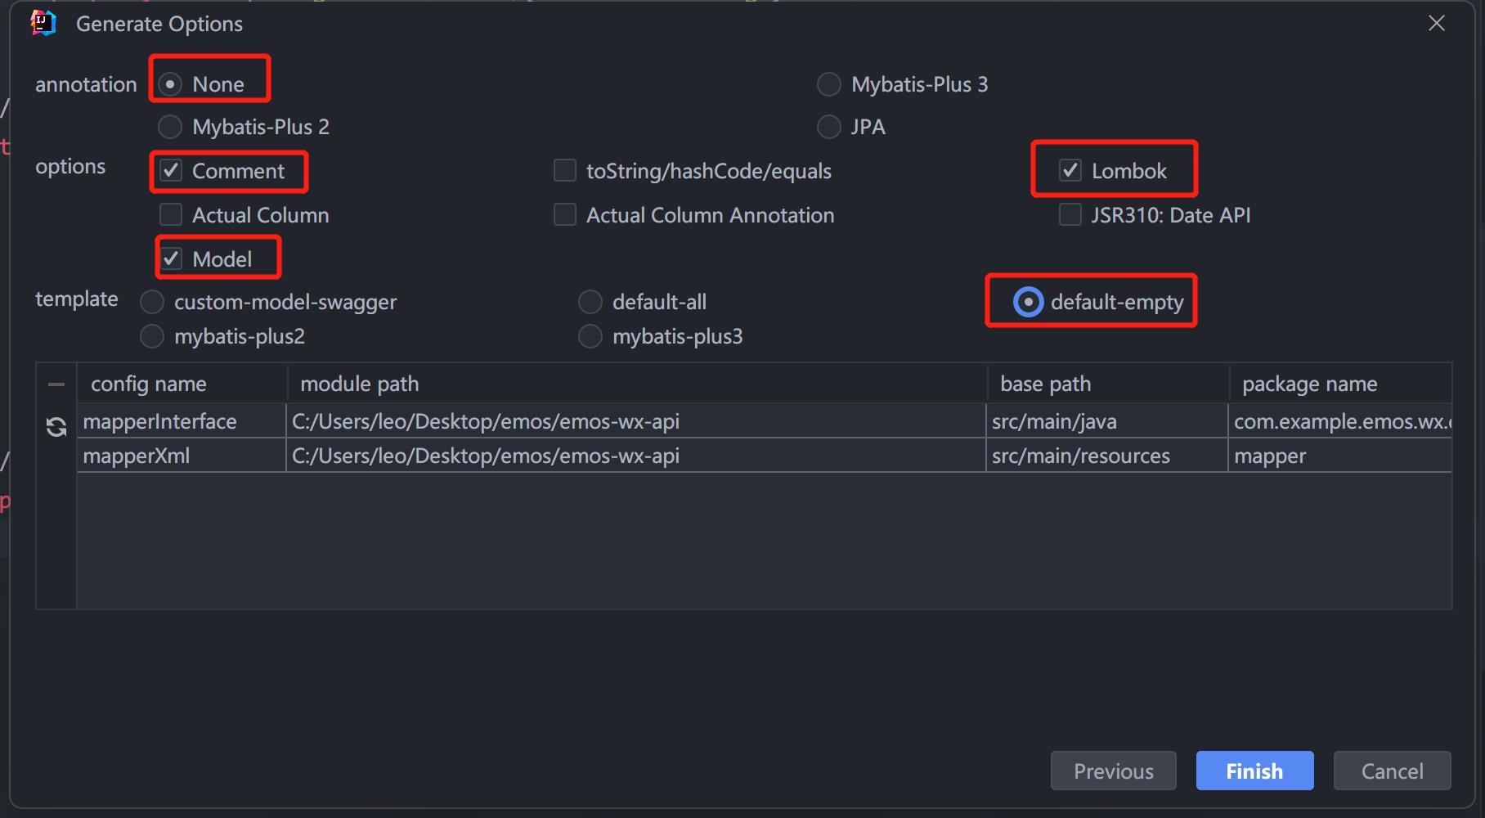Close the Generate Options dialog
Image resolution: width=1485 pixels, height=818 pixels.
[1436, 24]
